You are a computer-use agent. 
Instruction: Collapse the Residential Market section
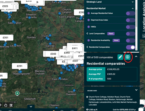[x=133, y=9]
